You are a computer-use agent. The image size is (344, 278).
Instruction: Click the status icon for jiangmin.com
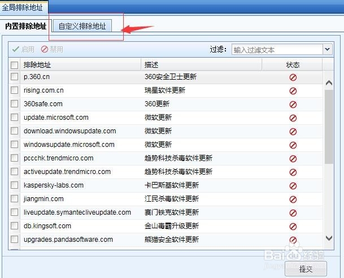click(x=293, y=199)
